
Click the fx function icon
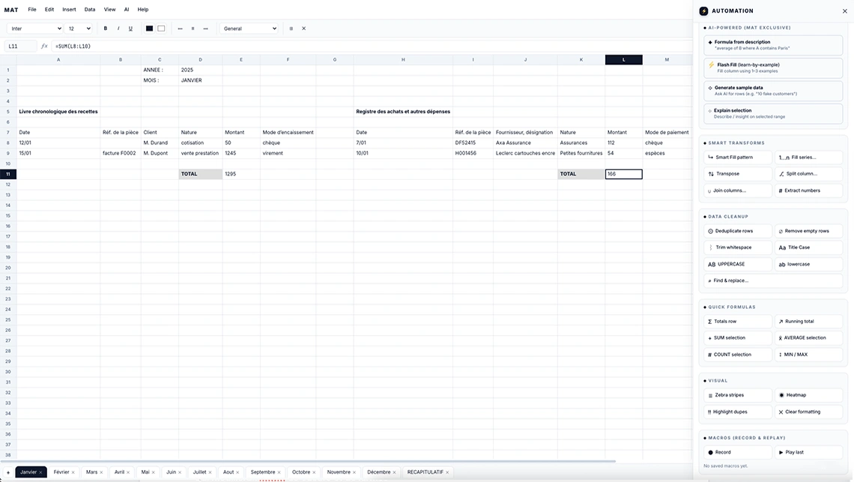[44, 46]
